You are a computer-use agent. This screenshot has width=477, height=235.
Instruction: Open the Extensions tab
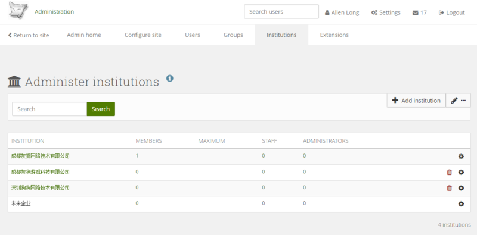coord(334,35)
